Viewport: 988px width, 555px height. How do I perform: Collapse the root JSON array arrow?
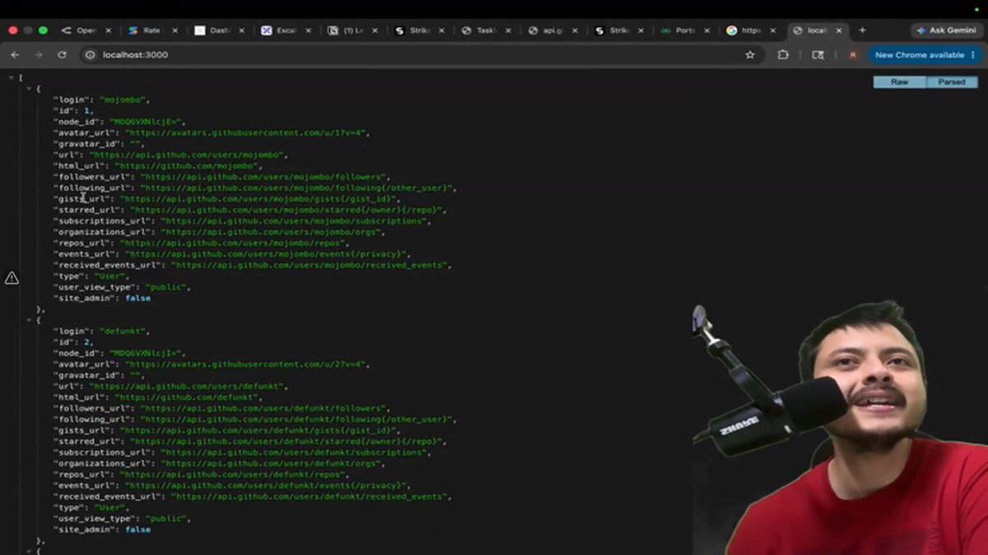coord(11,77)
